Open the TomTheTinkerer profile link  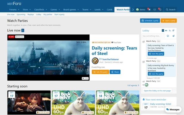(110, 60)
